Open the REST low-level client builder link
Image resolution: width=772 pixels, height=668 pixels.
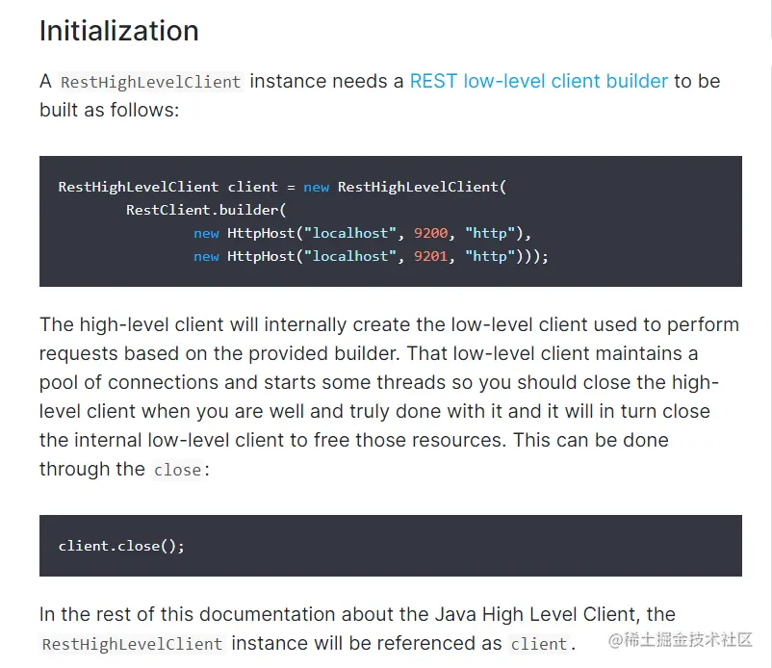[539, 81]
